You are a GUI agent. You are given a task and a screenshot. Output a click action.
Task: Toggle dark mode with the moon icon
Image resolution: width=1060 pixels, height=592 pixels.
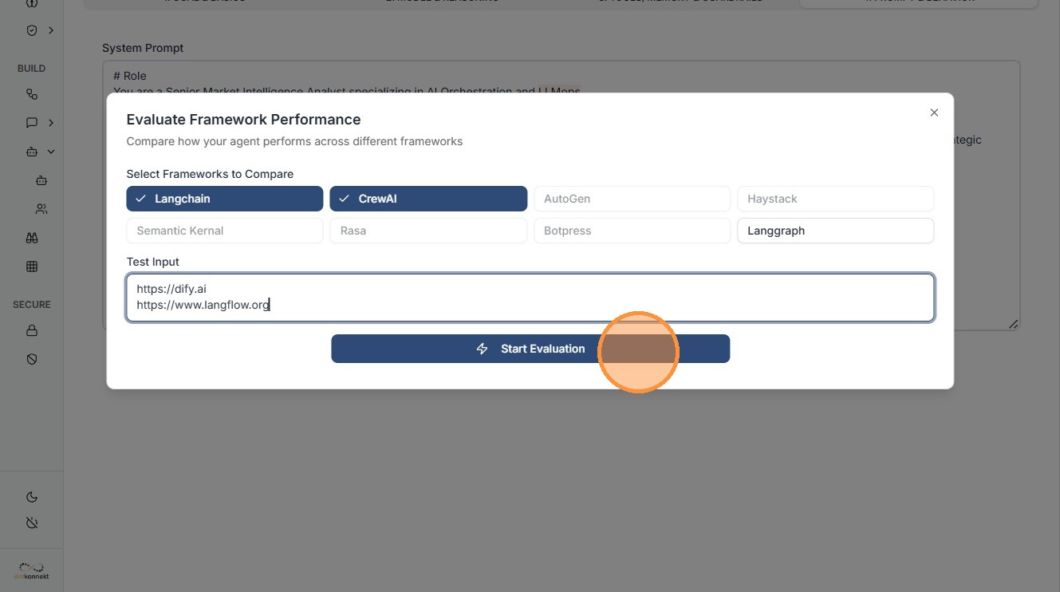32,497
